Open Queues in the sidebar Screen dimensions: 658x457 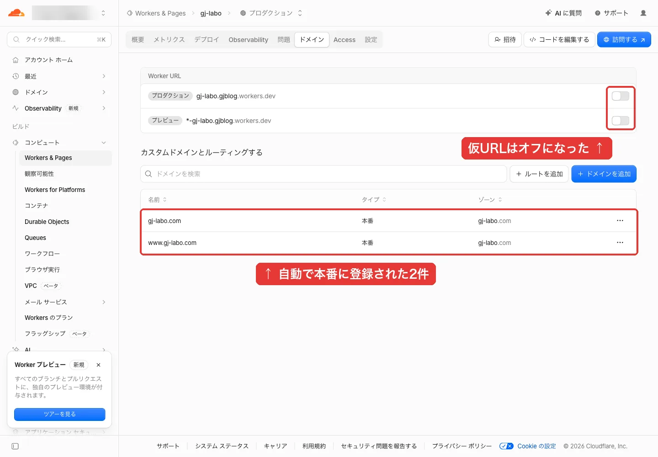[x=36, y=238]
